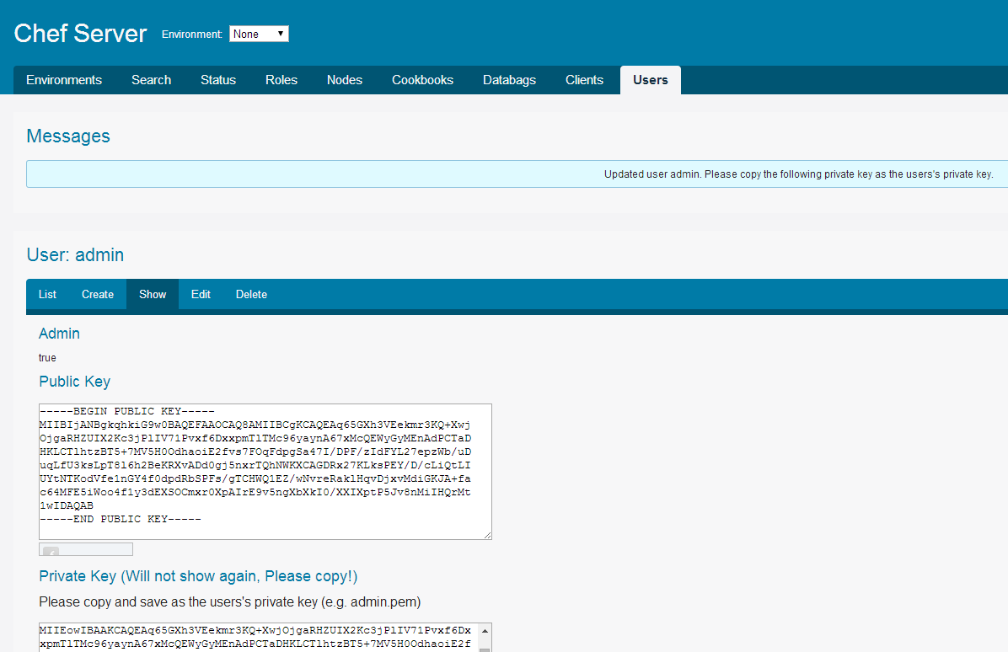This screenshot has height=652, width=1008.
Task: Open the Roles tab
Action: (281, 80)
